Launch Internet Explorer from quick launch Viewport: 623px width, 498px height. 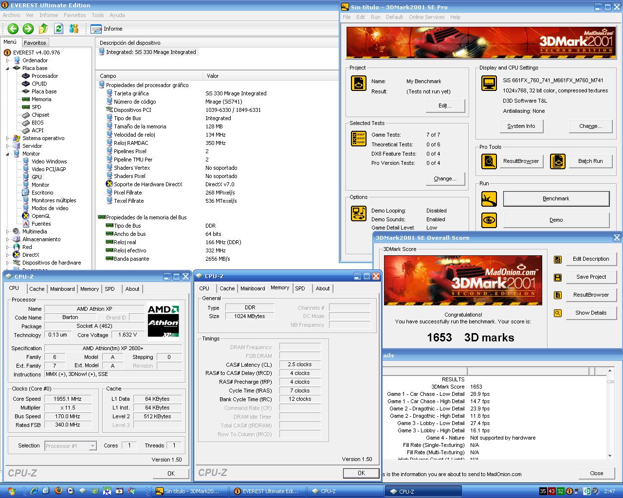[x=34, y=491]
